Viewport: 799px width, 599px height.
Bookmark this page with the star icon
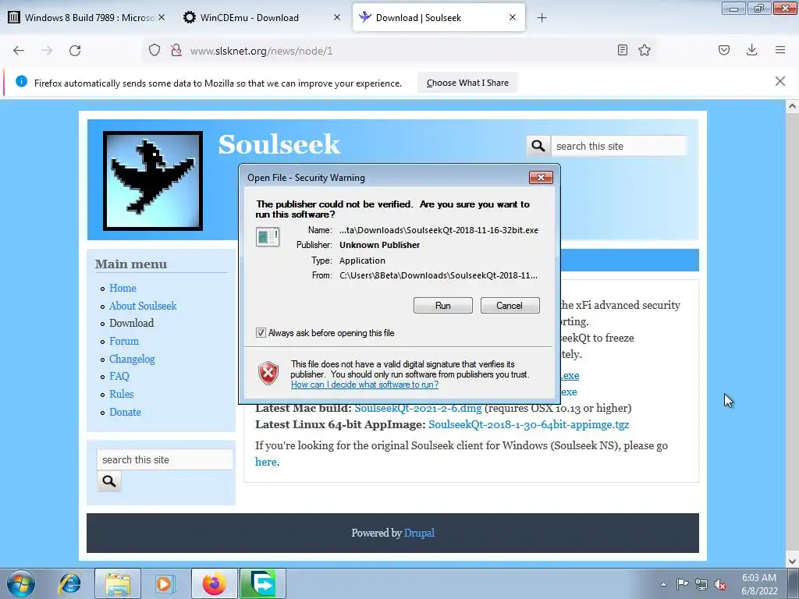(645, 50)
